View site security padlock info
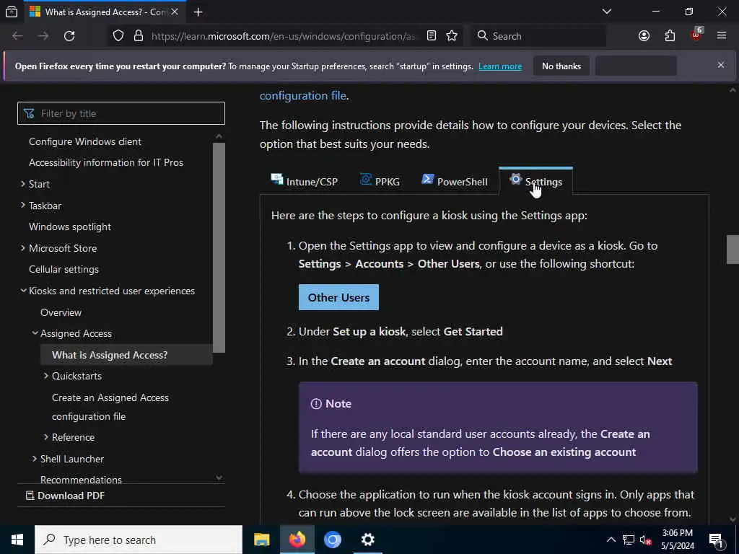Viewport: 739px width, 554px height. (x=138, y=36)
